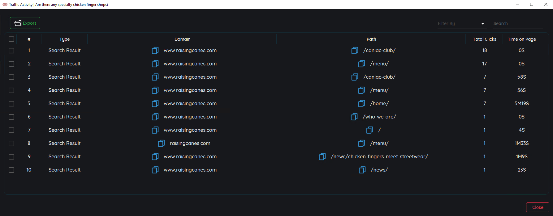Copy the /caniac-club/ path in row 1
Image resolution: width=553 pixels, height=216 pixels.
click(x=355, y=50)
